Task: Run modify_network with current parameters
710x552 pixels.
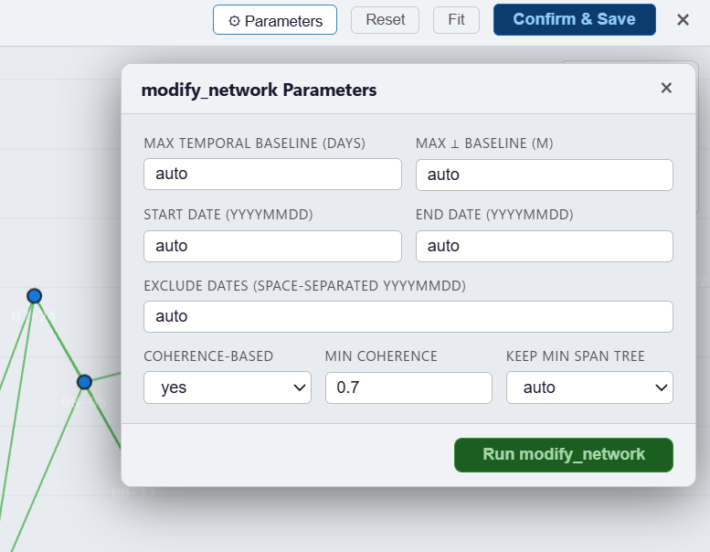Action: [x=563, y=454]
